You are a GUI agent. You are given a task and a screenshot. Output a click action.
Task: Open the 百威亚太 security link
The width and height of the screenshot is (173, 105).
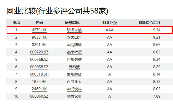point(74,82)
